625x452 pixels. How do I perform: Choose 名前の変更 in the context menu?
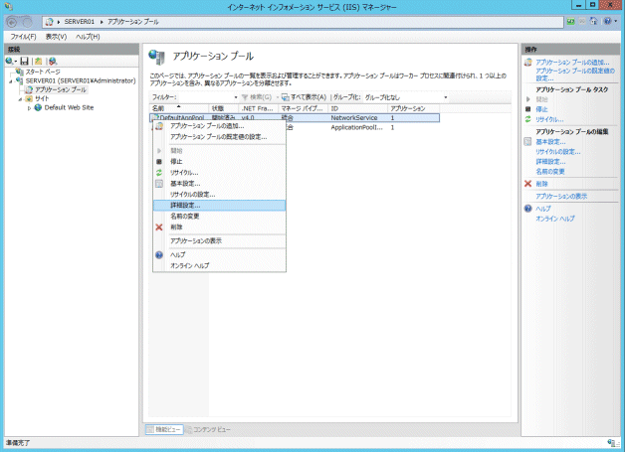point(219,216)
